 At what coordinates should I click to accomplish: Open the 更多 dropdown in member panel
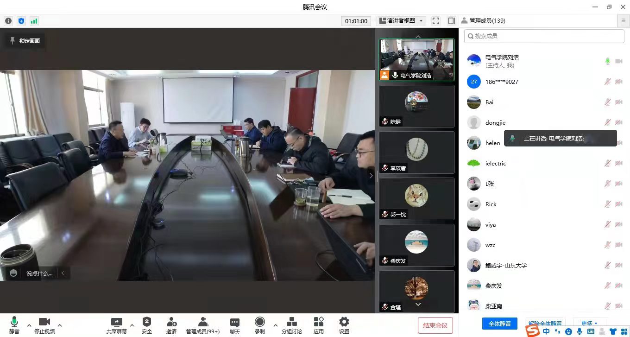tap(589, 323)
